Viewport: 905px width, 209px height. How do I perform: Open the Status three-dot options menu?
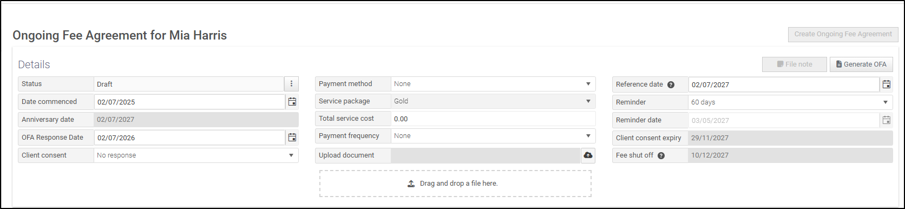pyautogui.click(x=291, y=84)
